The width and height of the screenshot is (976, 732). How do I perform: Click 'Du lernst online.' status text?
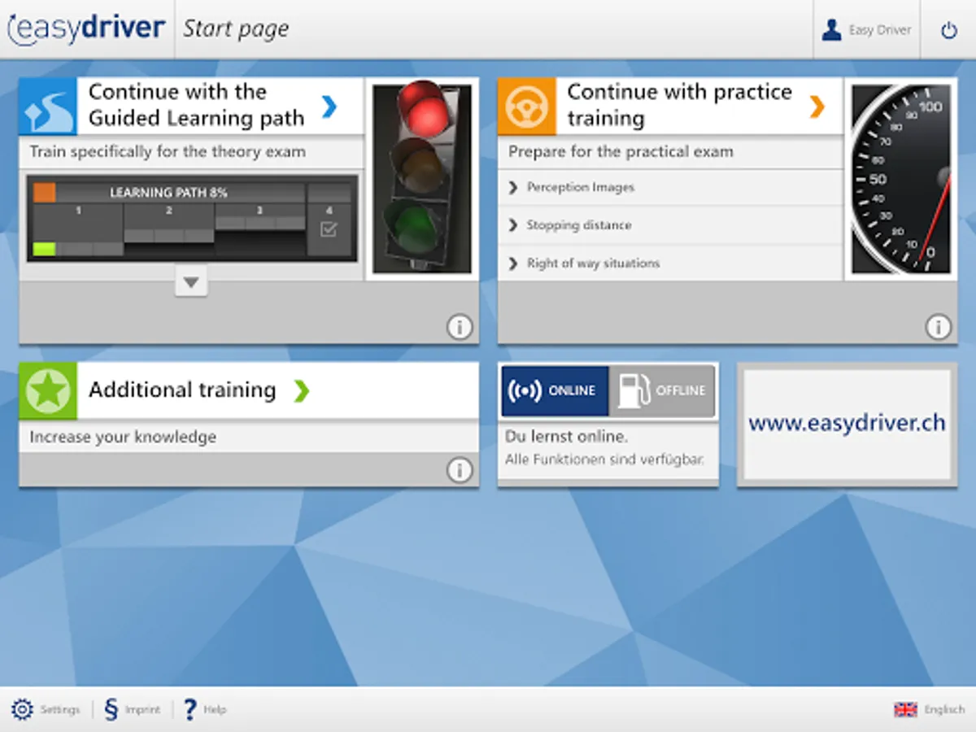566,437
